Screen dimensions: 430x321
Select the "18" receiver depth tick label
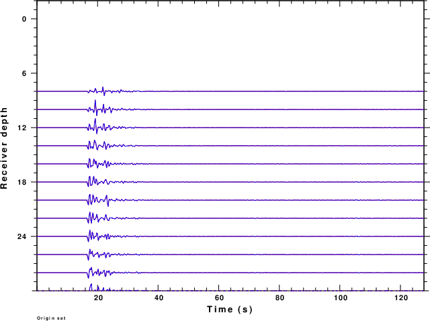[x=22, y=182]
